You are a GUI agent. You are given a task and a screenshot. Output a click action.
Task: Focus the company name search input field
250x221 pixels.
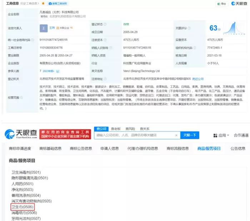coord(134,135)
